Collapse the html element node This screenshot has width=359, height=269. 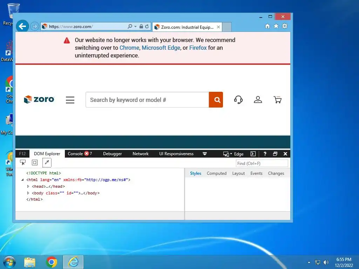point(22,180)
